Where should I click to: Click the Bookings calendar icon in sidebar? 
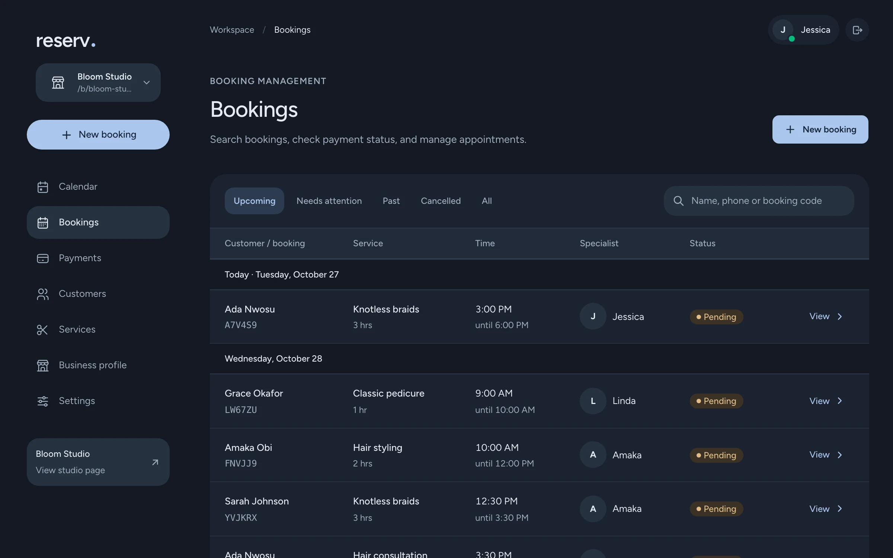point(43,222)
